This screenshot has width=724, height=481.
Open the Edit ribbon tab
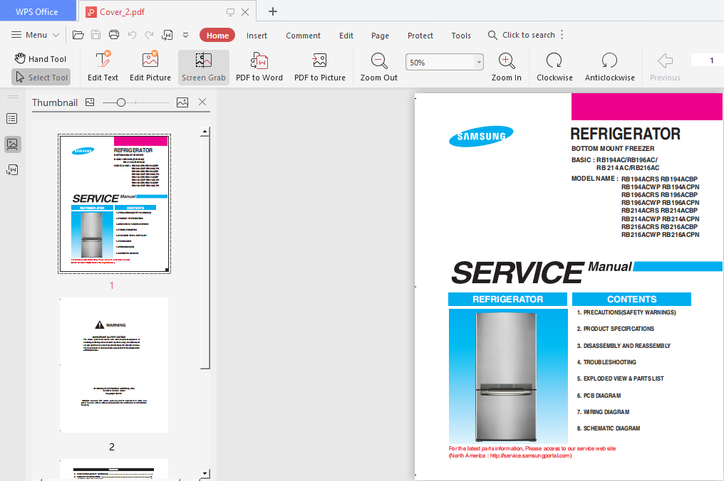click(346, 36)
